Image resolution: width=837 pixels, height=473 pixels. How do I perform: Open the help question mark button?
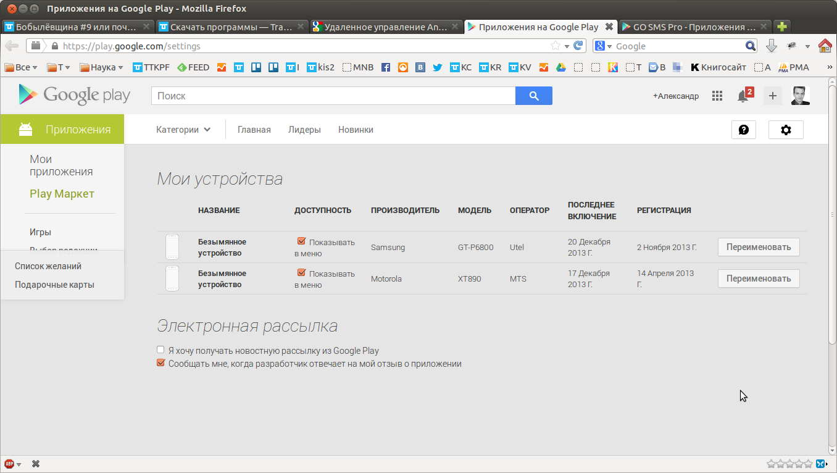tap(744, 130)
